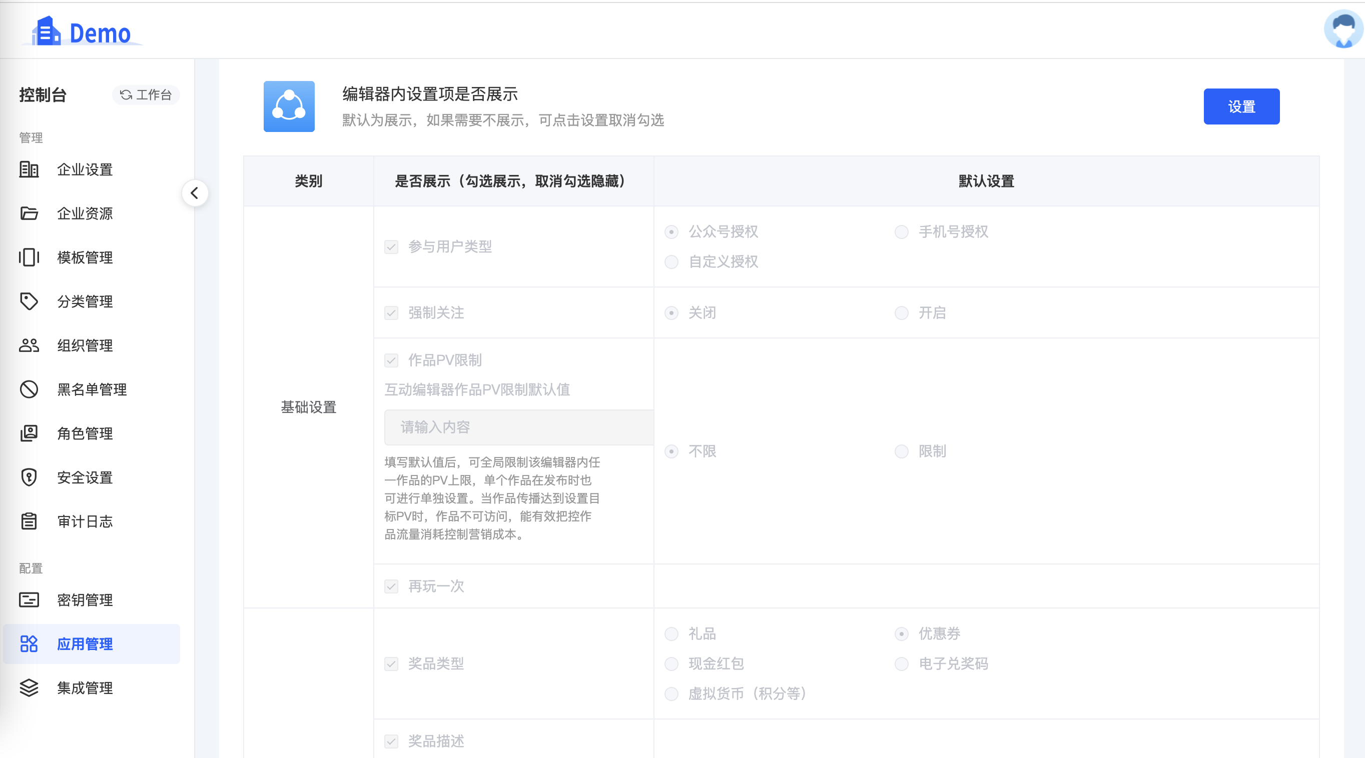Open 密钥管理 in sidebar

(91, 599)
